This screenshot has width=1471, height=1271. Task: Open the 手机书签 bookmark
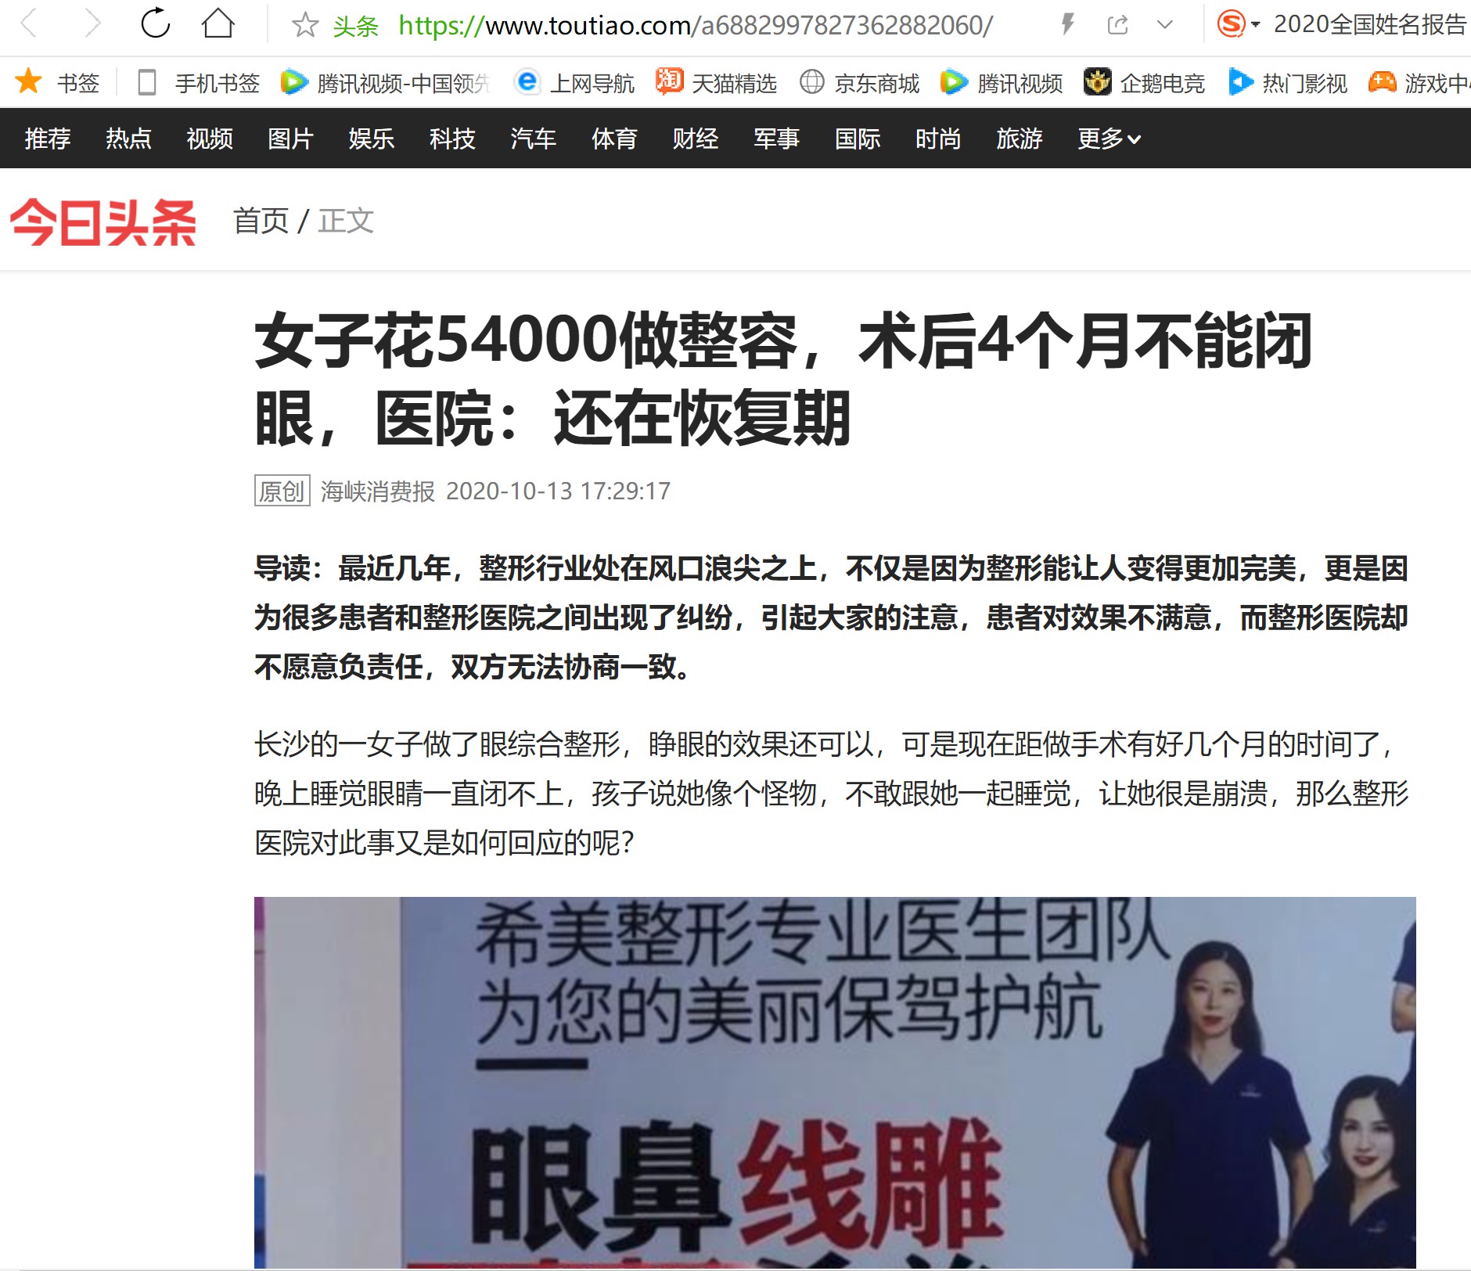click(x=217, y=83)
